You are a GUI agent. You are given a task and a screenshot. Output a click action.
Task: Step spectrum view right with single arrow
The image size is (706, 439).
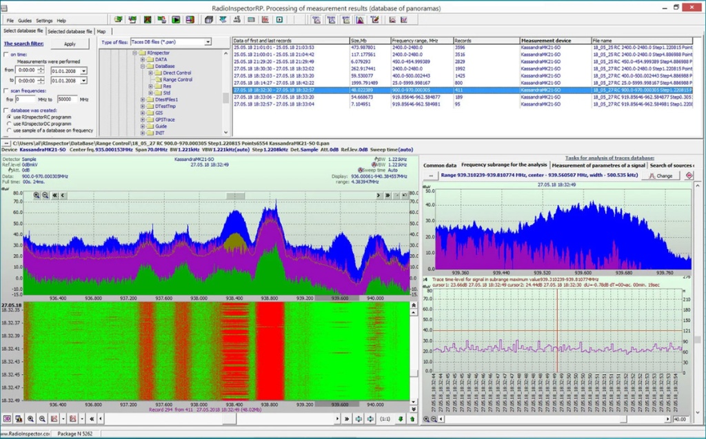click(378, 196)
